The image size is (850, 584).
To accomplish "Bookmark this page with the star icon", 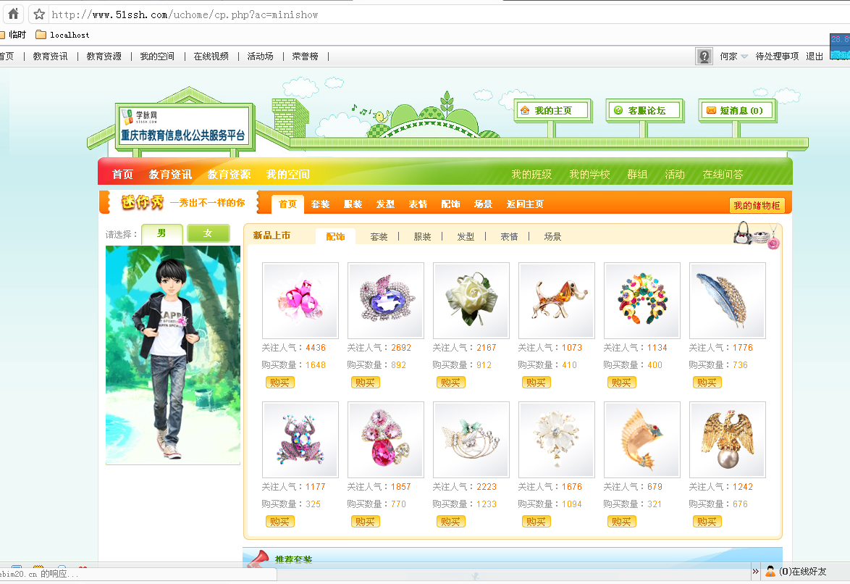I will click(39, 14).
